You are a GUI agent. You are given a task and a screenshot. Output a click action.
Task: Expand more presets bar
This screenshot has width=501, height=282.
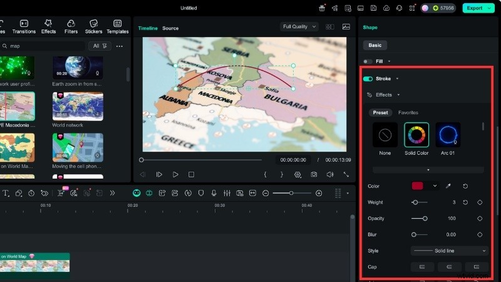[428, 170]
